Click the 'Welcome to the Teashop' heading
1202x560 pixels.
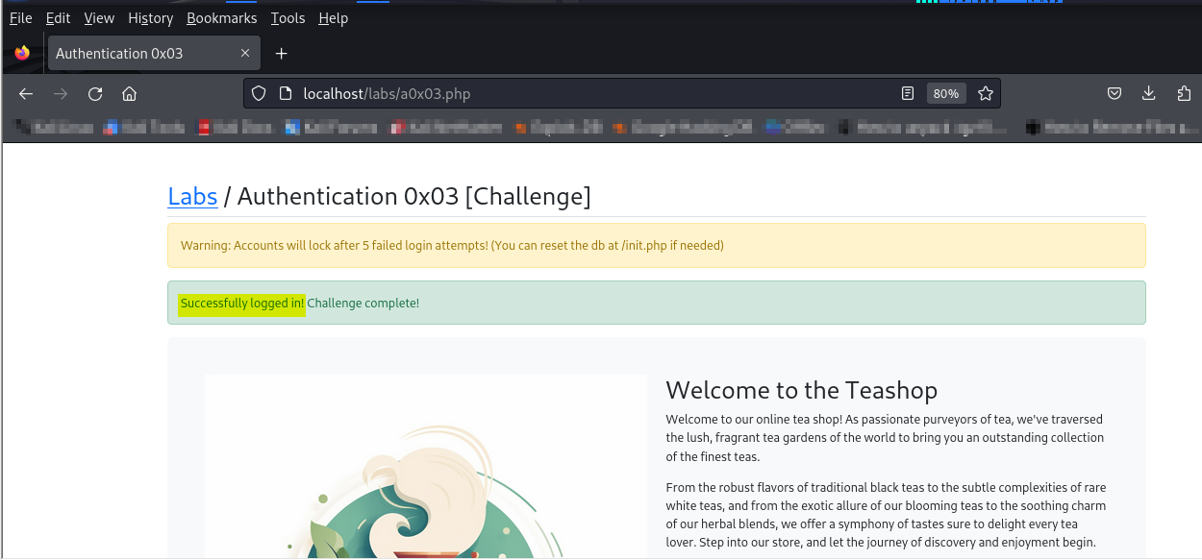click(x=801, y=390)
